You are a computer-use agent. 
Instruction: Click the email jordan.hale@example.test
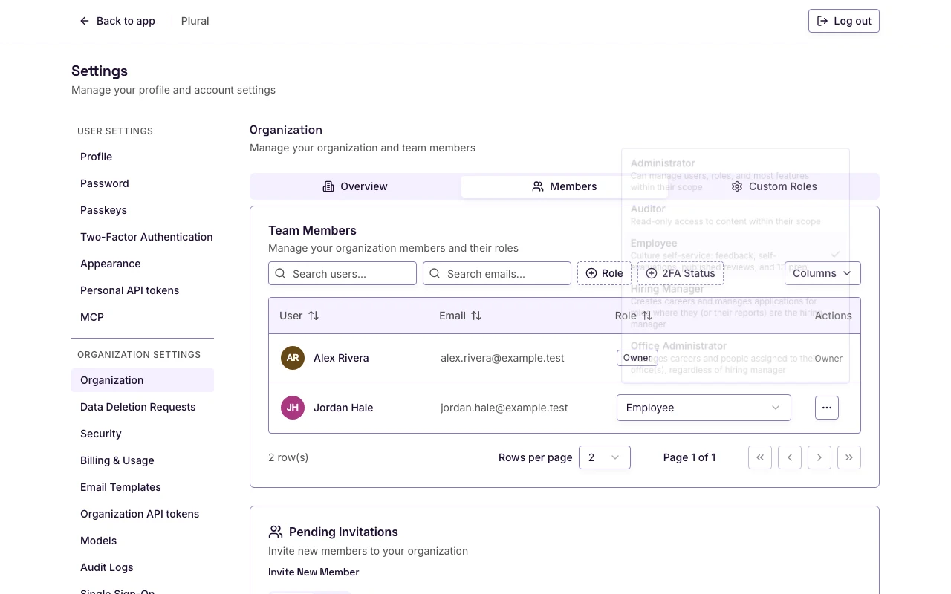(x=504, y=408)
